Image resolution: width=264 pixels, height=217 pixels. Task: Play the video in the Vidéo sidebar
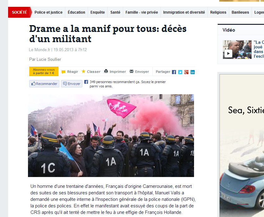[228, 54]
